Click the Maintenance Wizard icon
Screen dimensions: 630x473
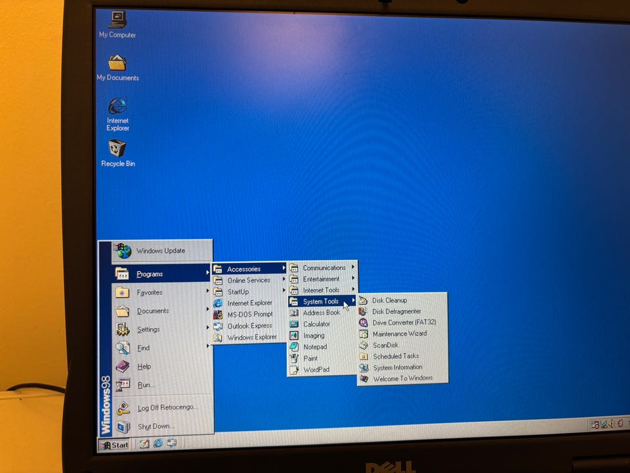tap(364, 334)
